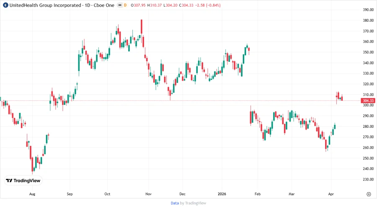The image size is (377, 208).
Task: Click the Mar label on time axis
Action: pos(292,194)
